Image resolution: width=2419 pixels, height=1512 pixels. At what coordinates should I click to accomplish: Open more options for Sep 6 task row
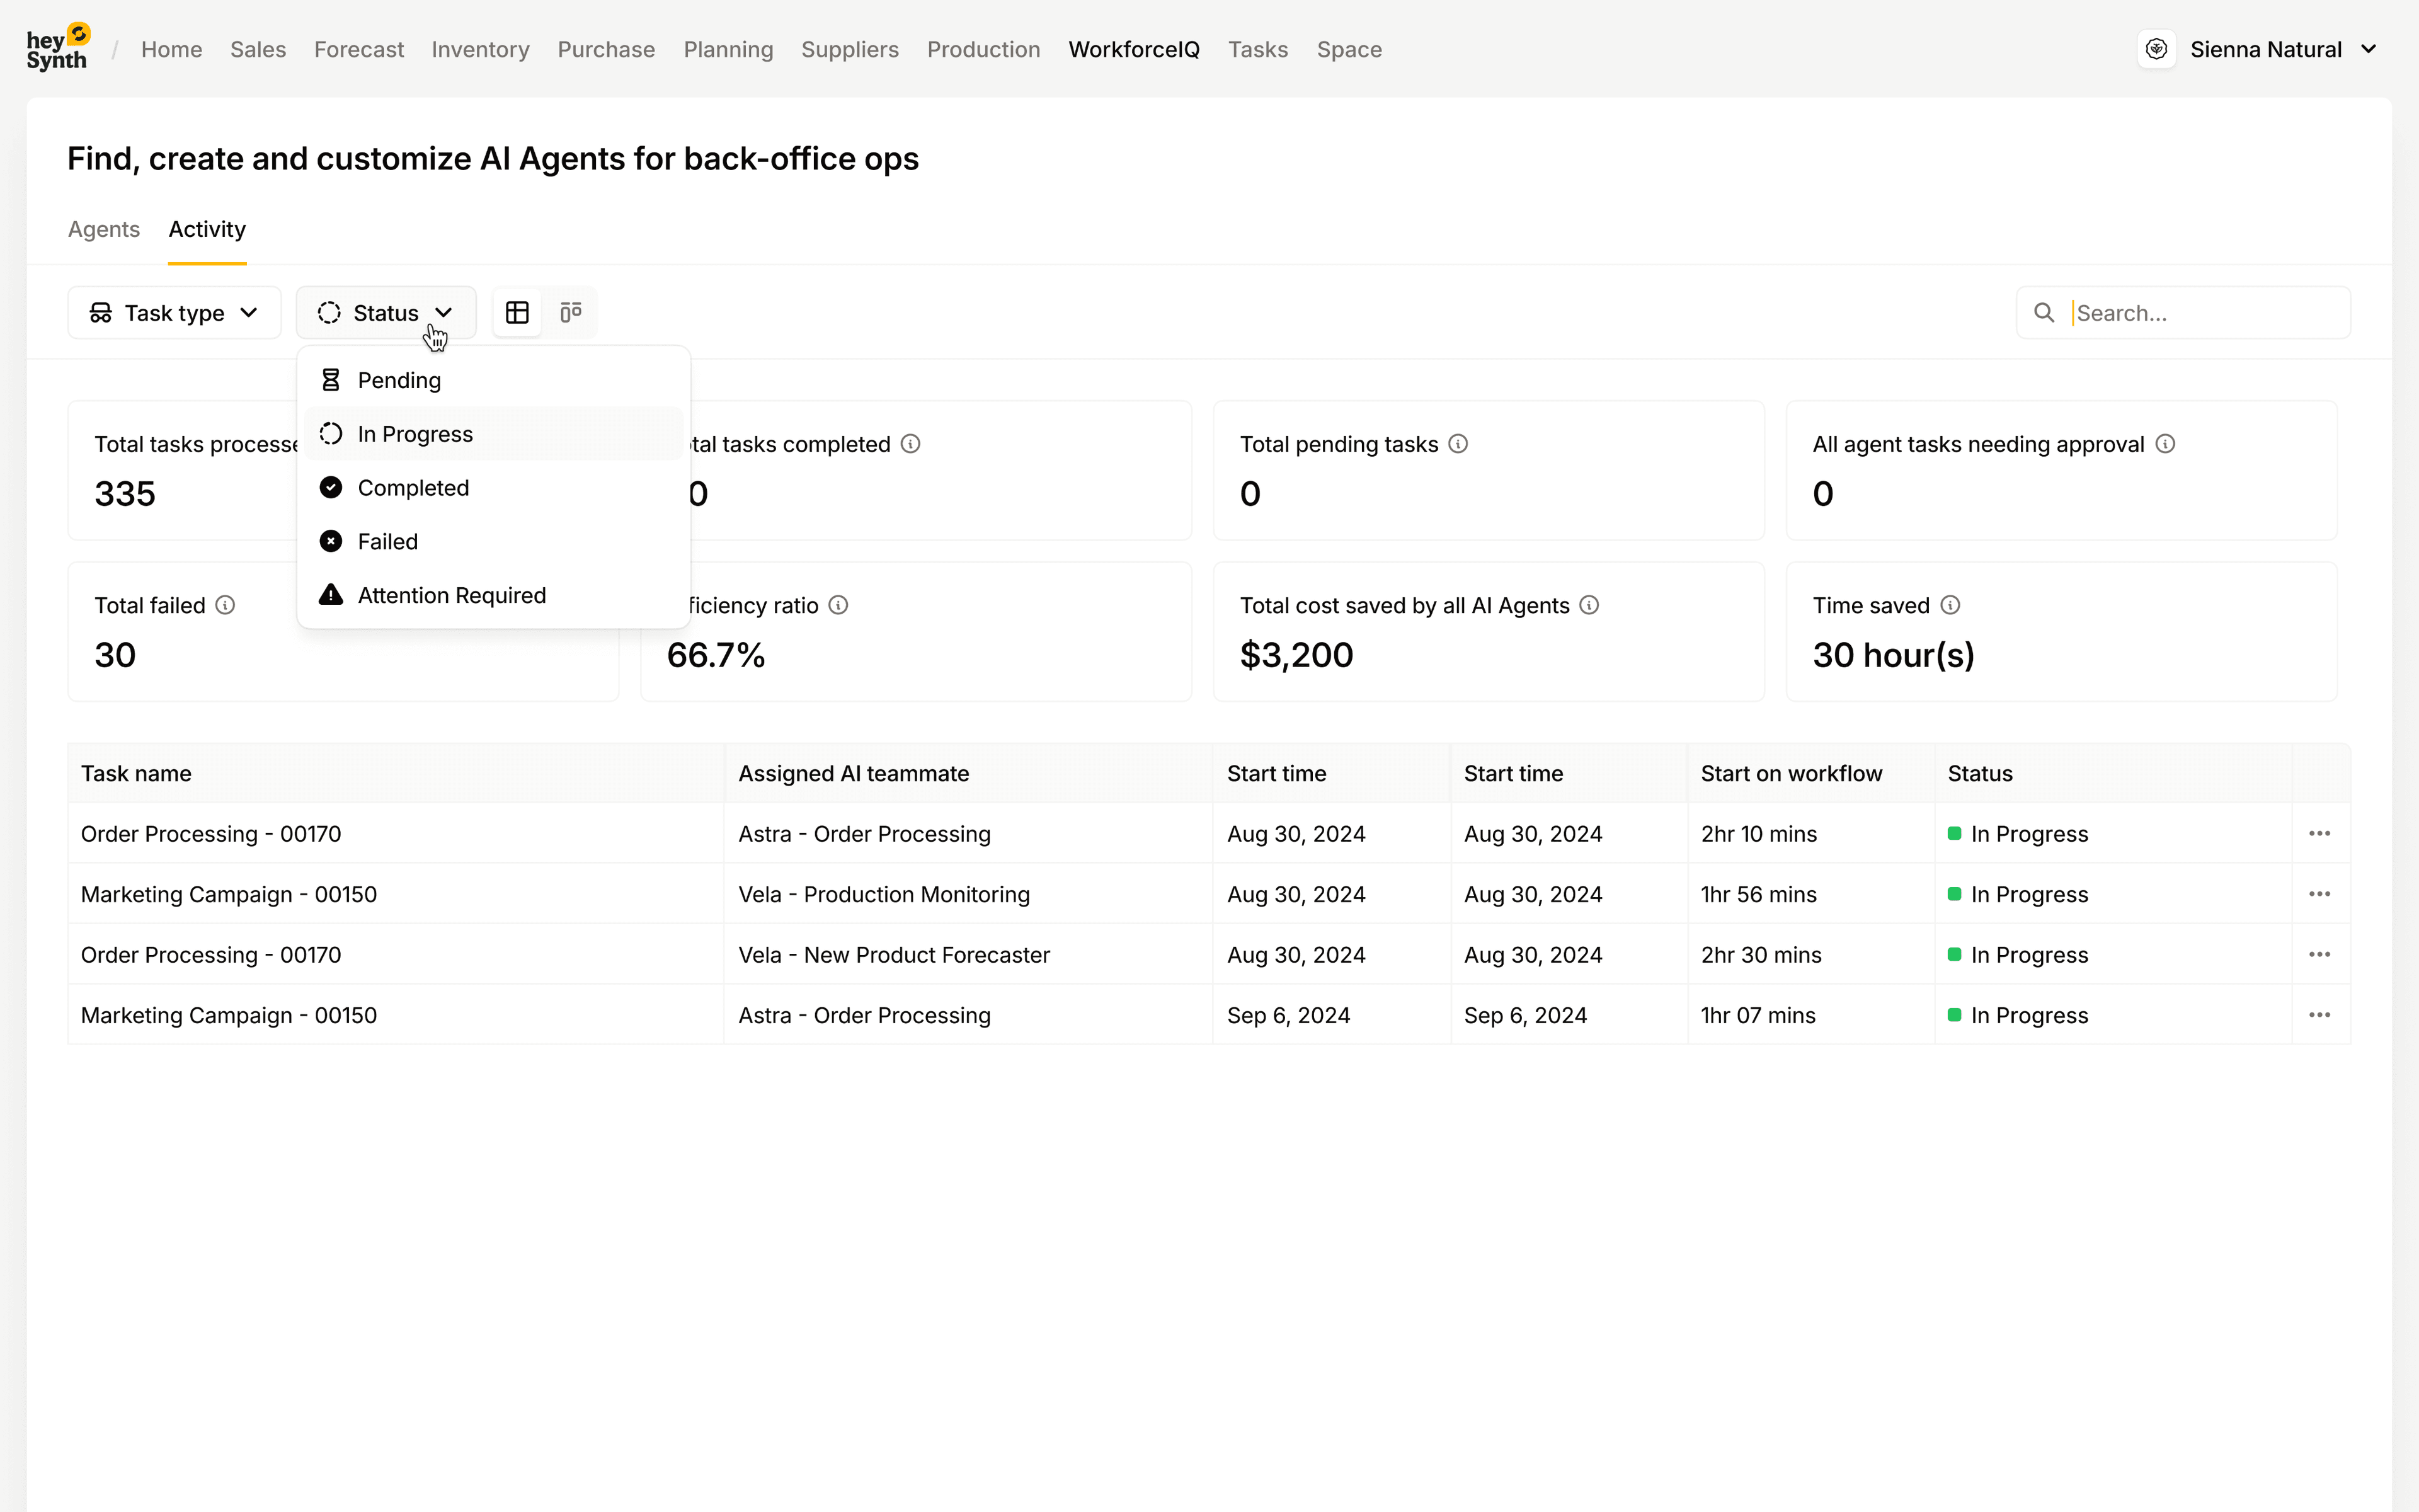(2319, 1015)
